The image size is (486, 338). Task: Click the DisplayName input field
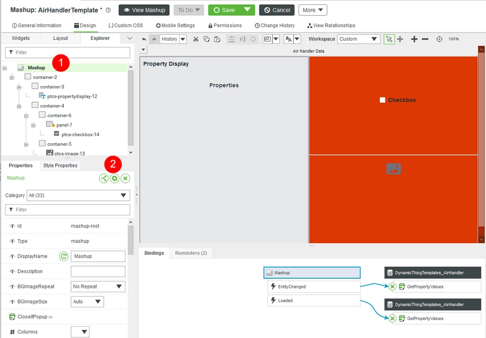[98, 256]
